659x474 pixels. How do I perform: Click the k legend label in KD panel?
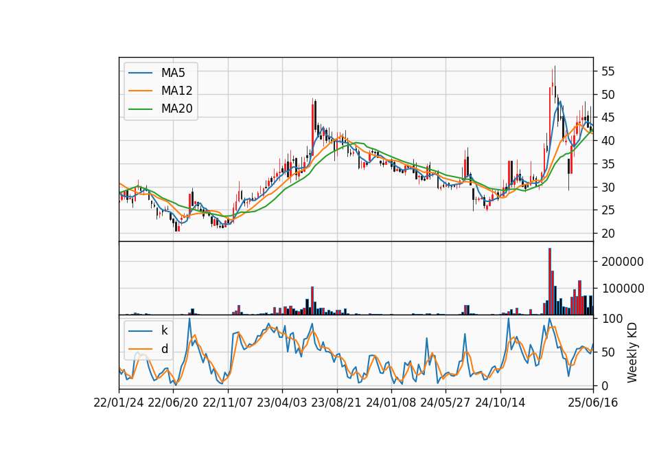tap(164, 330)
